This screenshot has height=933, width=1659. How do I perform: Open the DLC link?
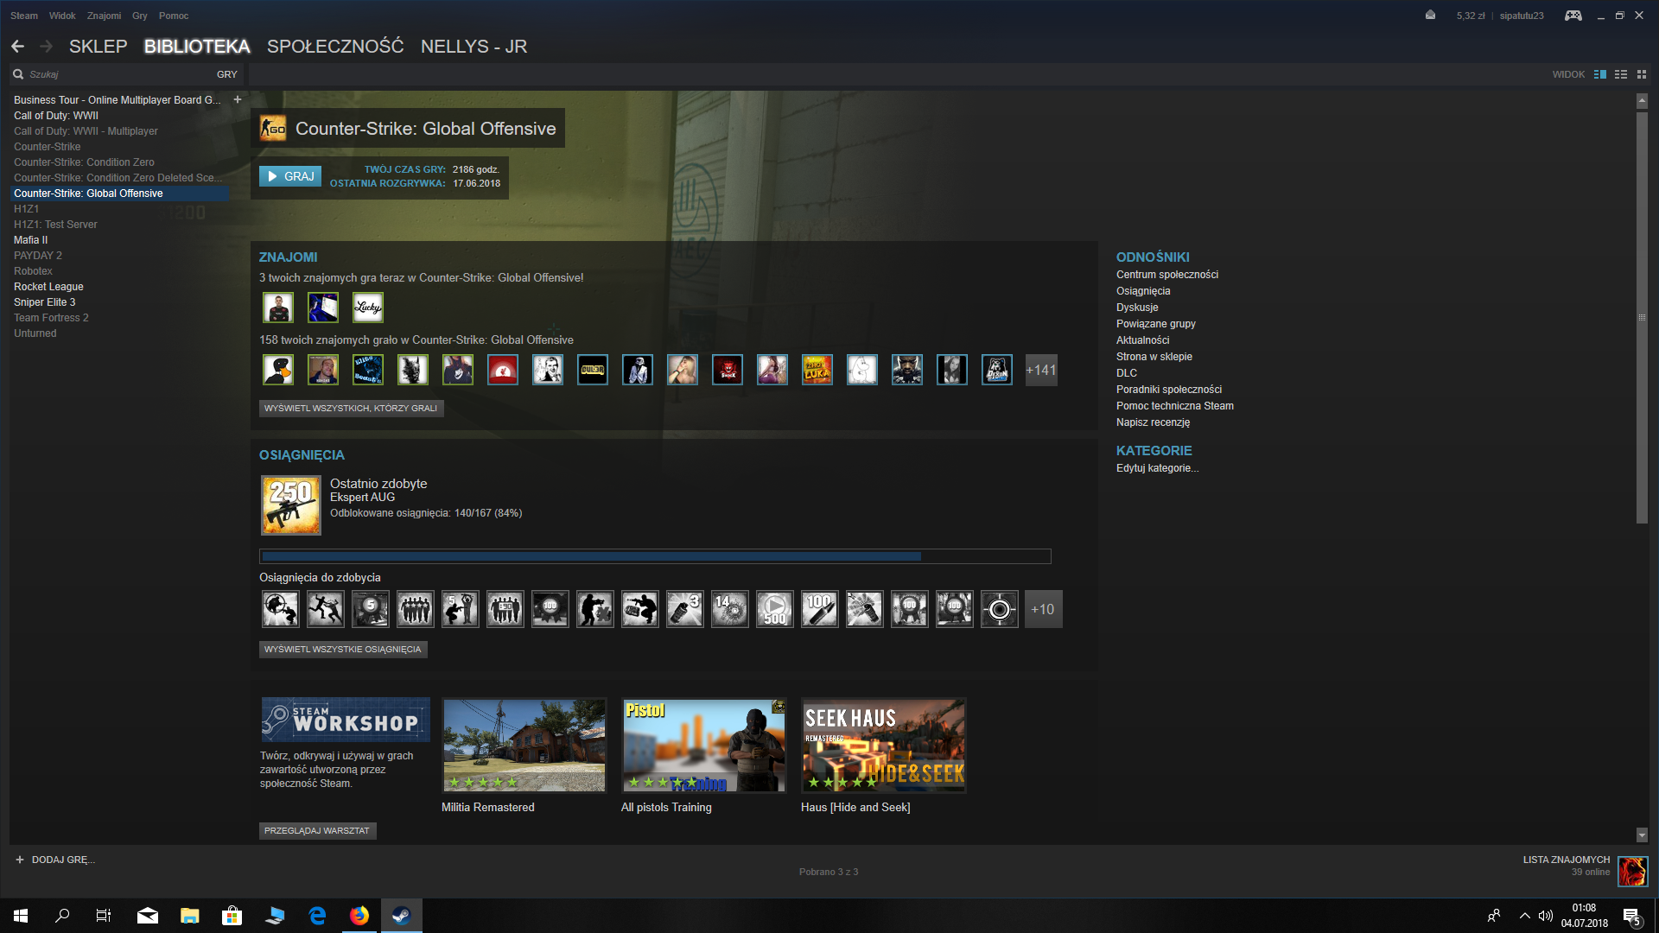click(1127, 373)
